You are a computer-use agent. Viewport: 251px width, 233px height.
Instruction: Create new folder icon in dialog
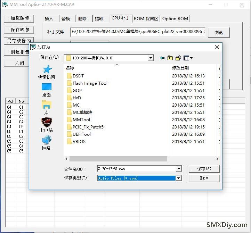point(178,58)
